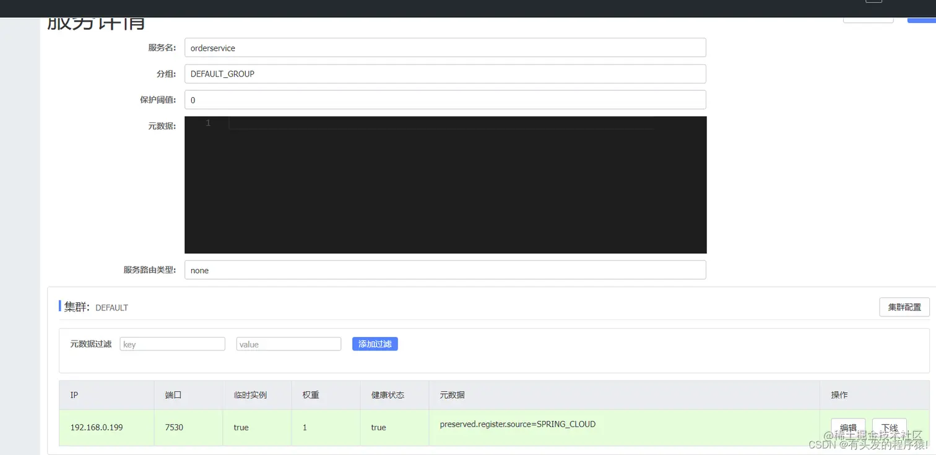Click the IP column header

pos(106,395)
